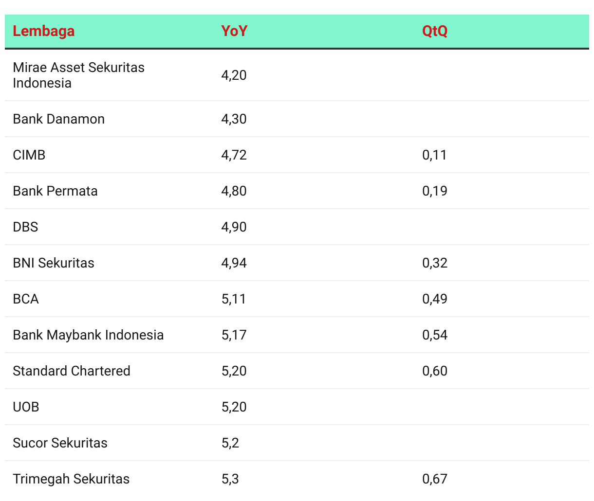Click the Bank Permata row label
This screenshot has width=594, height=501.
tap(55, 191)
